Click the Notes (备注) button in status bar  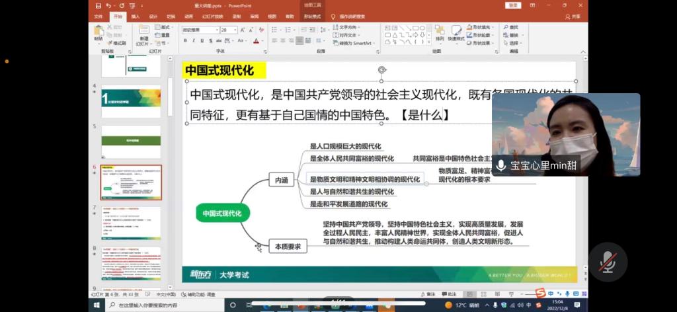click(450, 294)
